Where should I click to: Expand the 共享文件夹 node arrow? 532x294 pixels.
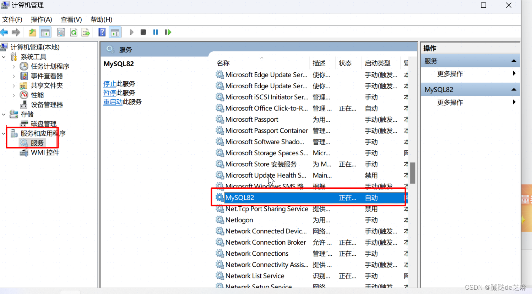point(13,85)
